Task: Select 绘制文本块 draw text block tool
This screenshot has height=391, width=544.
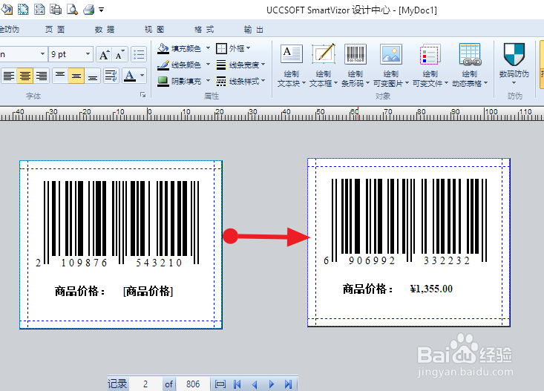Action: [x=292, y=65]
